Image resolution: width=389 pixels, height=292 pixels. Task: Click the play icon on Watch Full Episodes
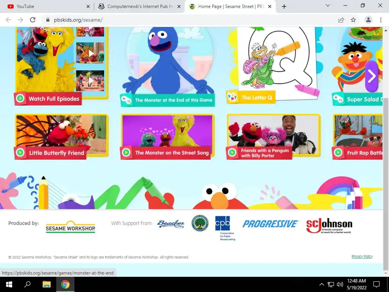(20, 98)
